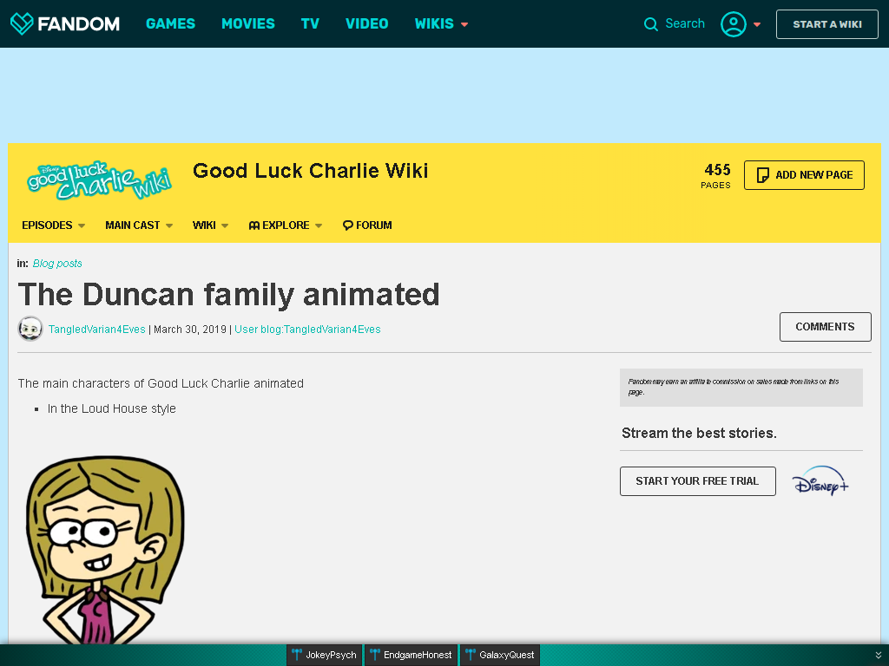Open the GalaxyQuest item in bottom bar
The width and height of the screenshot is (889, 666).
pyautogui.click(x=500, y=655)
